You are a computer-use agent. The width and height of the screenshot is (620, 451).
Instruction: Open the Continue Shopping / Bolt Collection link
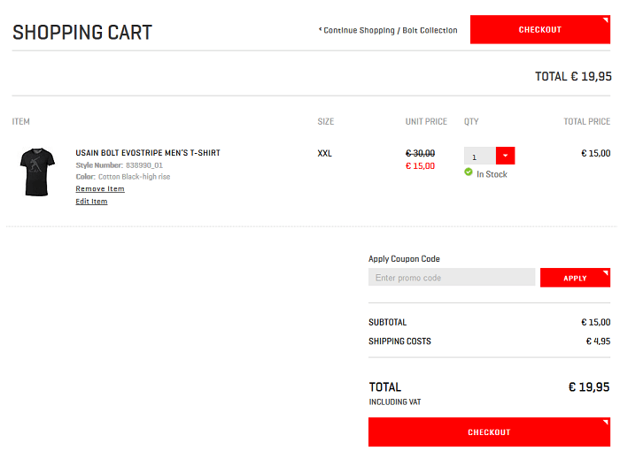pos(390,30)
